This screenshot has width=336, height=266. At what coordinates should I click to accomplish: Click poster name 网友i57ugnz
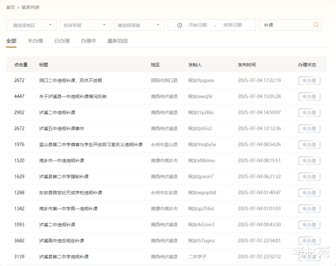201,241
